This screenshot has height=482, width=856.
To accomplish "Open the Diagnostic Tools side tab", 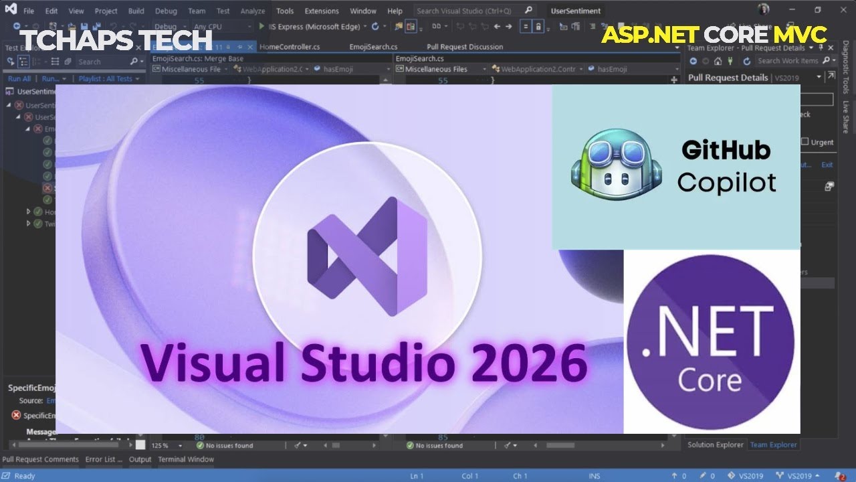I will click(x=845, y=68).
